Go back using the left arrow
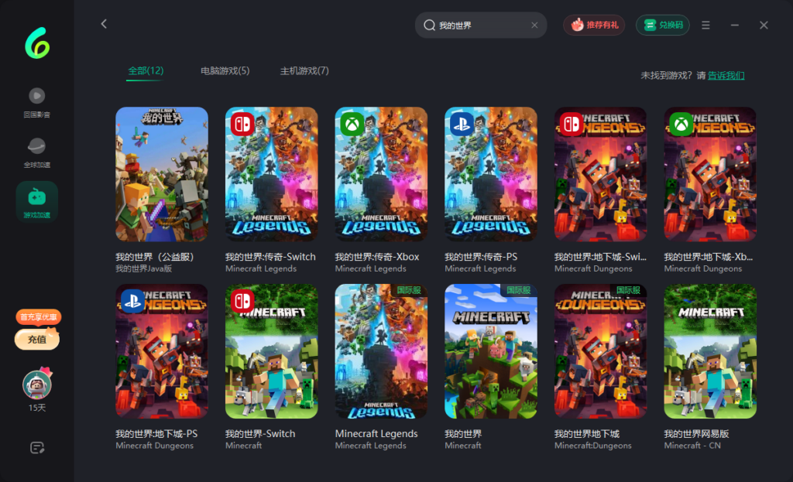 click(x=104, y=24)
